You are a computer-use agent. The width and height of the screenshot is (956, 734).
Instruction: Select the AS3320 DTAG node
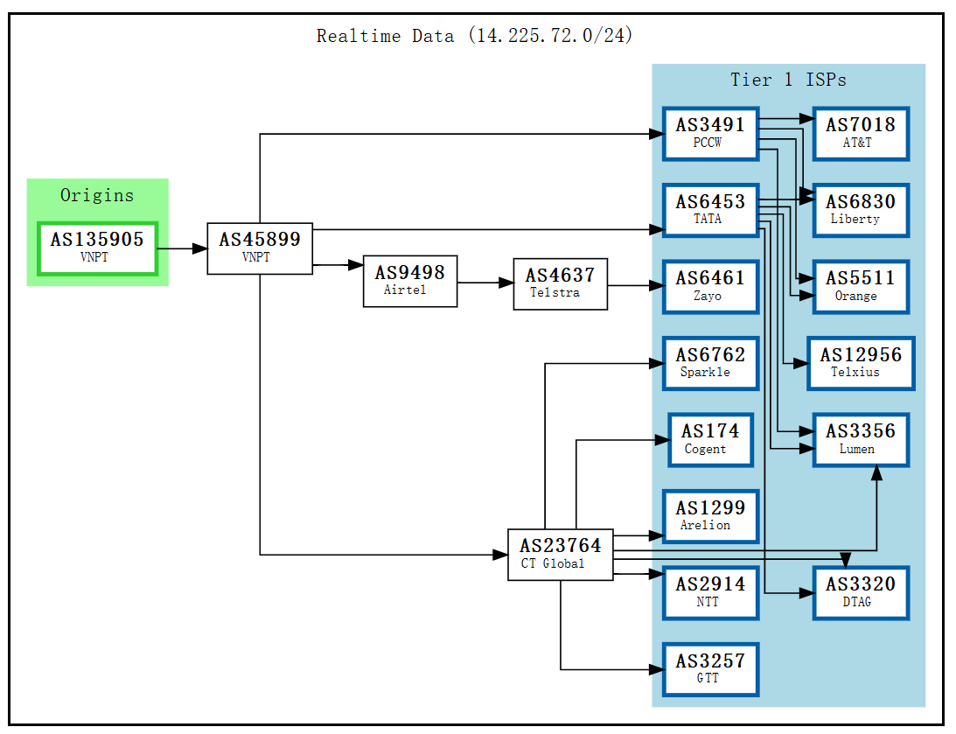click(861, 592)
